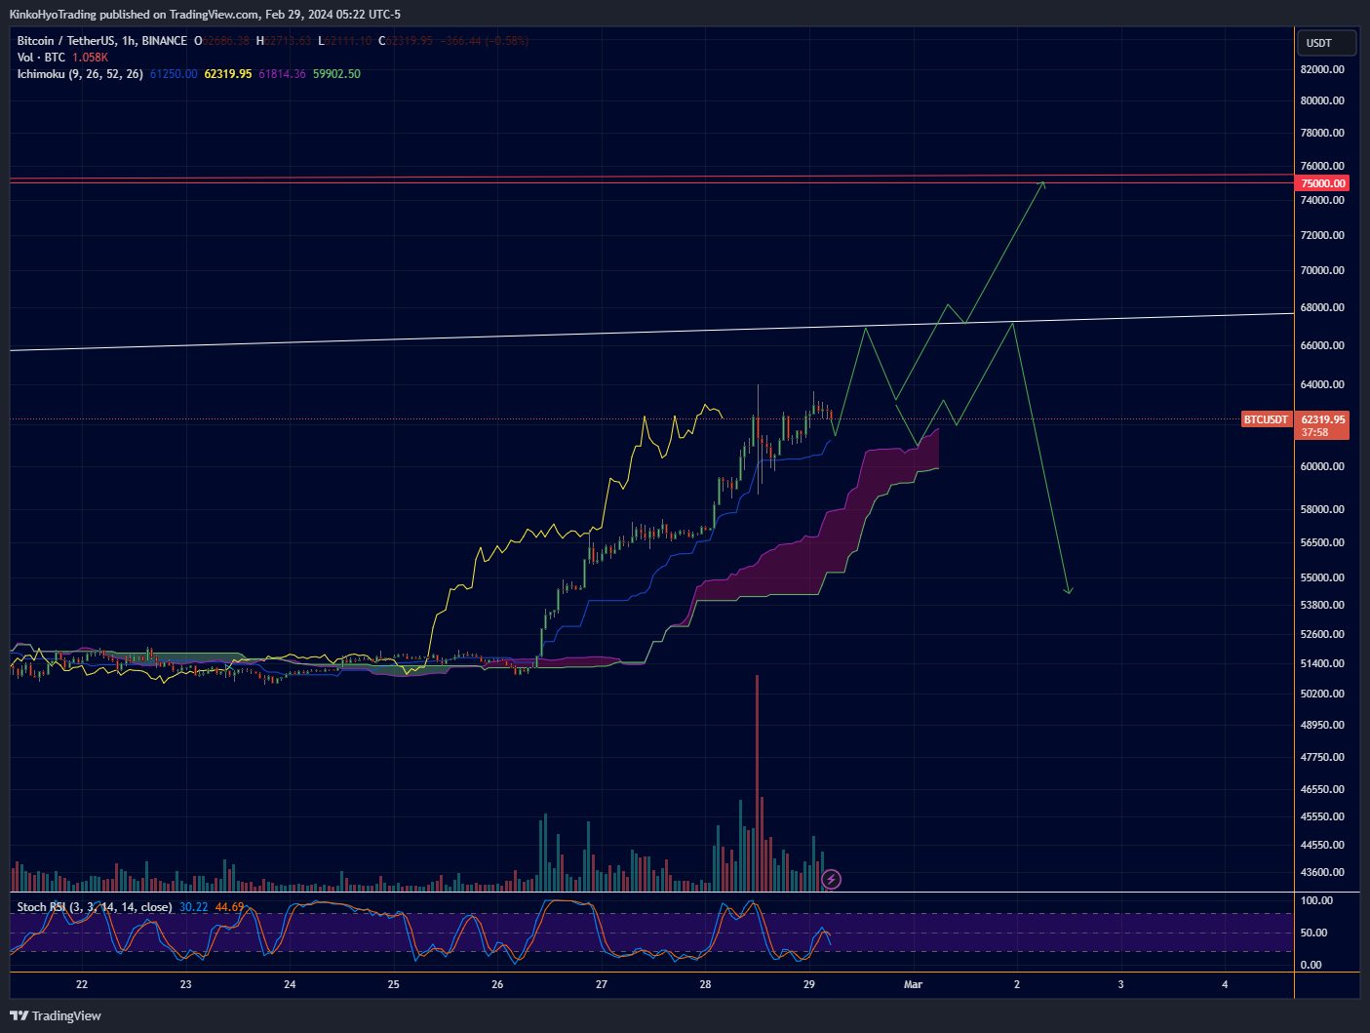Click the 43600.00 price axis label

(x=1323, y=872)
